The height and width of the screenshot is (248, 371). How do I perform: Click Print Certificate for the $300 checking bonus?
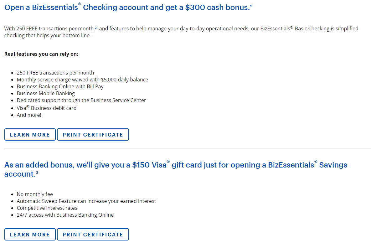pos(93,135)
